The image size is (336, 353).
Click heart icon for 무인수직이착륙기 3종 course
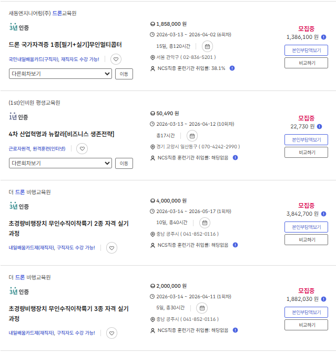coord(111,333)
